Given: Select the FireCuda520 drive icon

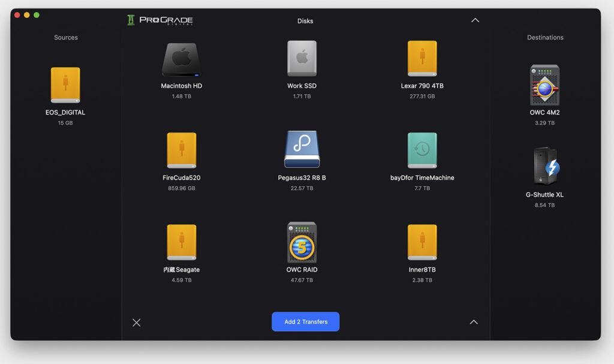Looking at the screenshot, I should [x=182, y=151].
